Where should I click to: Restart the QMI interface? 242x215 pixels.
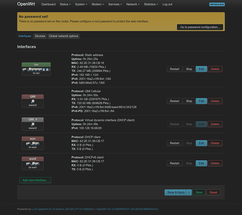click(x=174, y=101)
